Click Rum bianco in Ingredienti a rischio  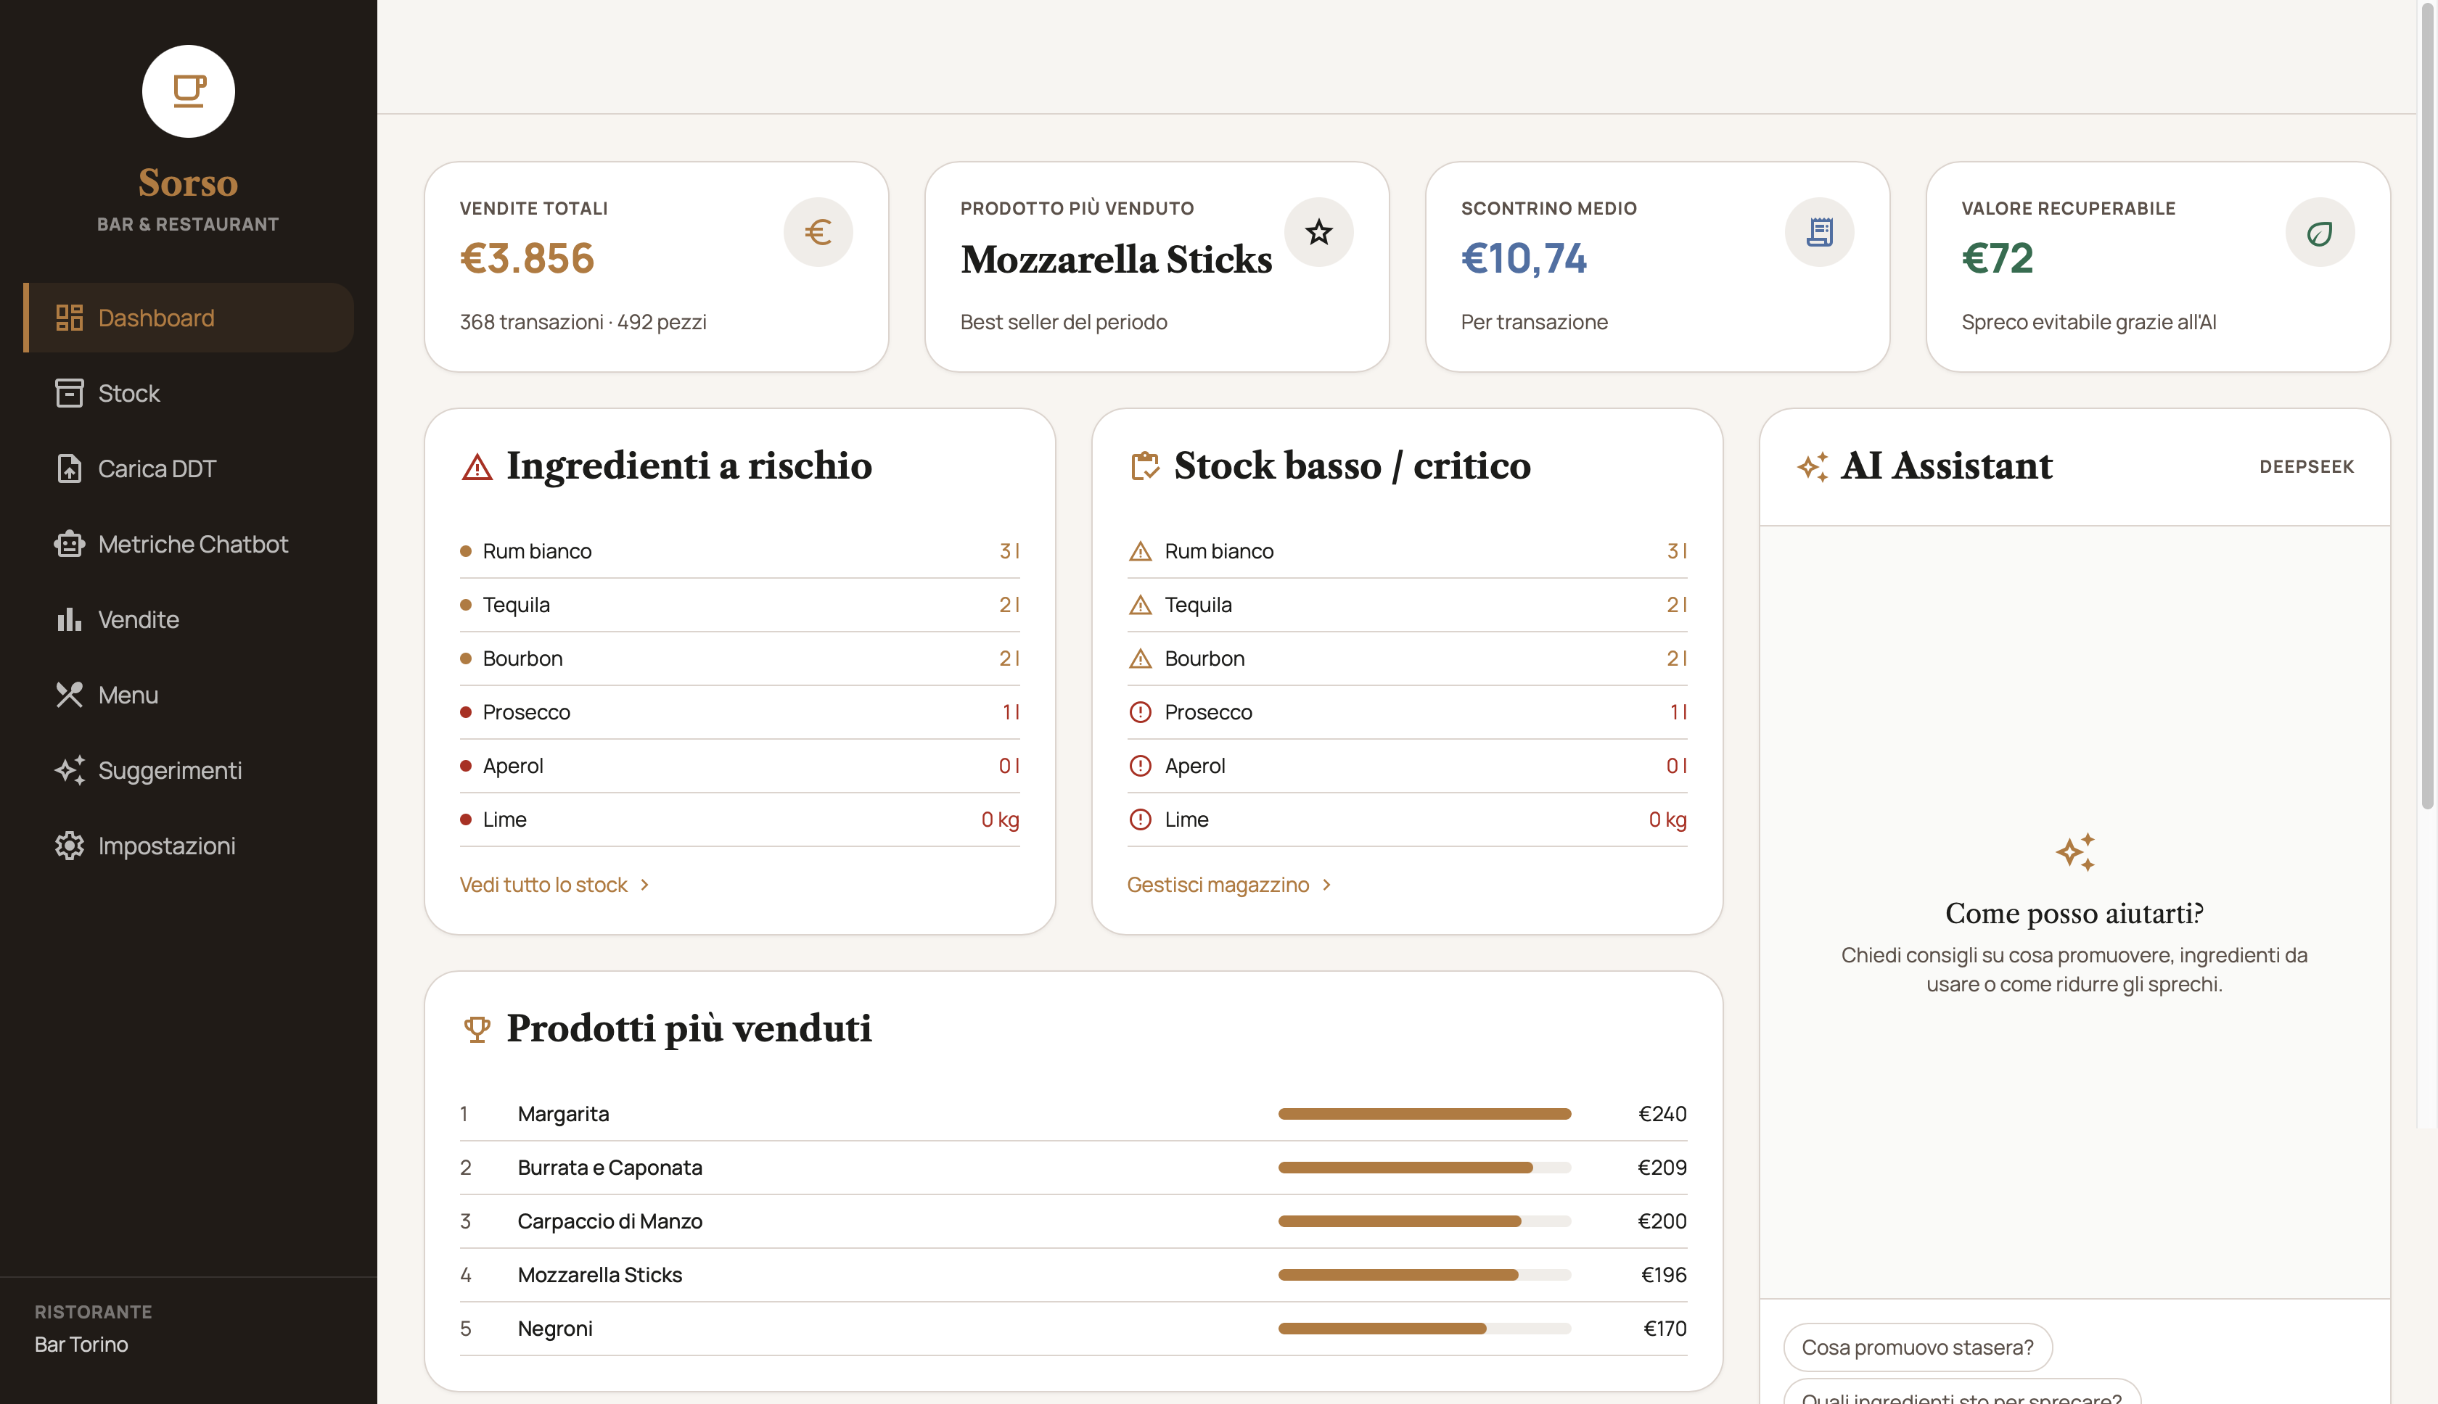point(538,552)
